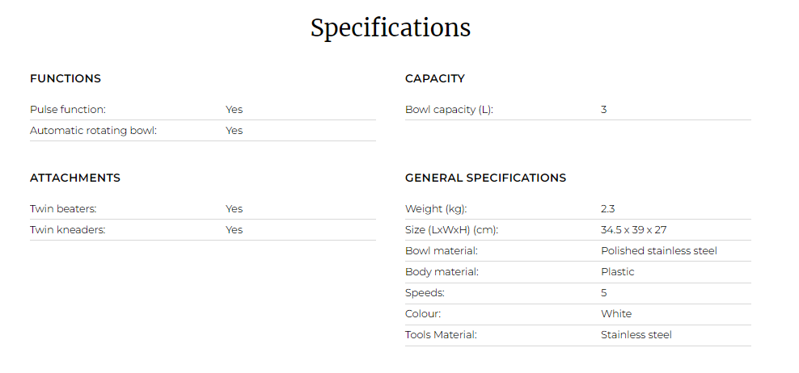Select the Plastic value text
The width and height of the screenshot is (799, 373).
(x=618, y=272)
